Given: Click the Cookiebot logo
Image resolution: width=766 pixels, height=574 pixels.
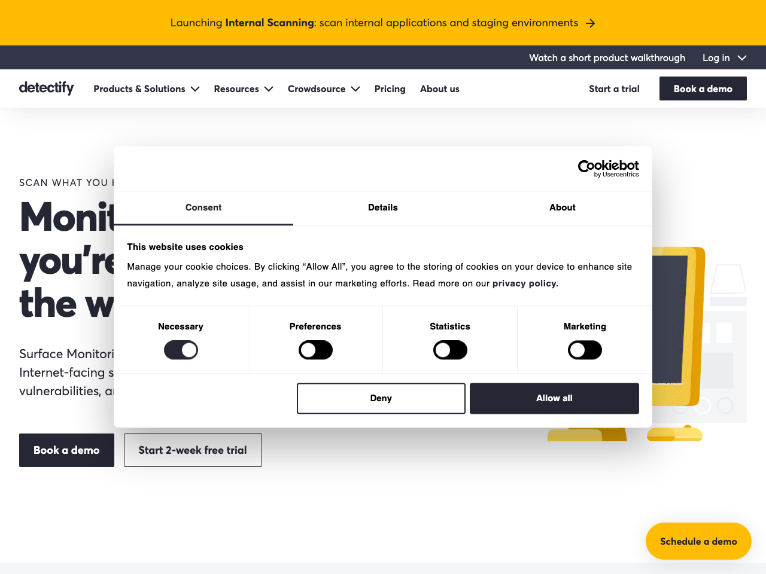Looking at the screenshot, I should coord(608,168).
